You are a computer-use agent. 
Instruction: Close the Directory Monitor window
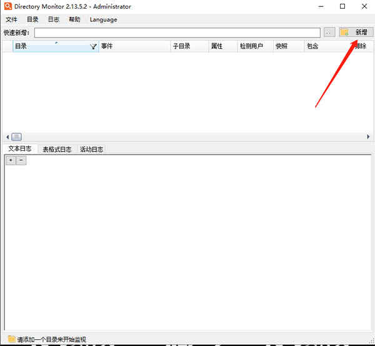coord(364,6)
